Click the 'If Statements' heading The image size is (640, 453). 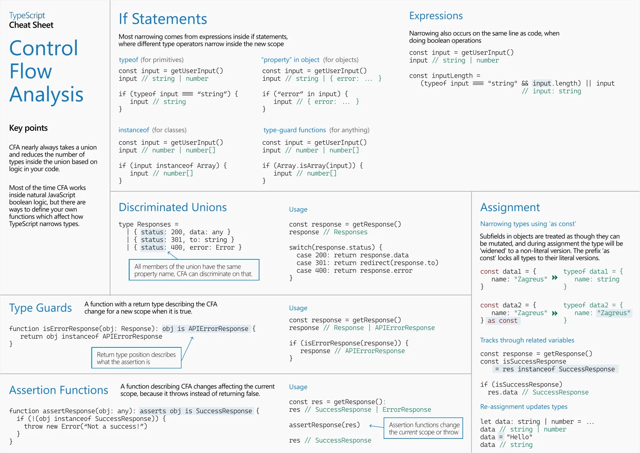coord(163,19)
